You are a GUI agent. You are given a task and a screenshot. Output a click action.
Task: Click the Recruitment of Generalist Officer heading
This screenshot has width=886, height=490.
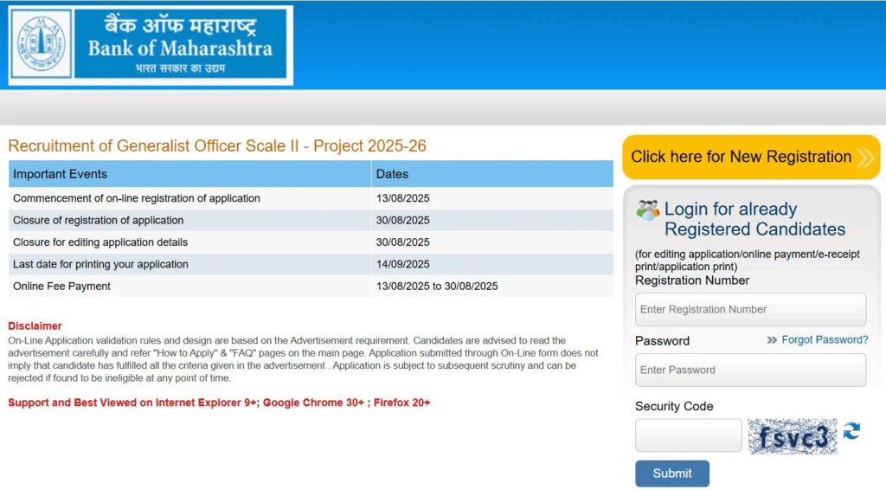point(217,145)
